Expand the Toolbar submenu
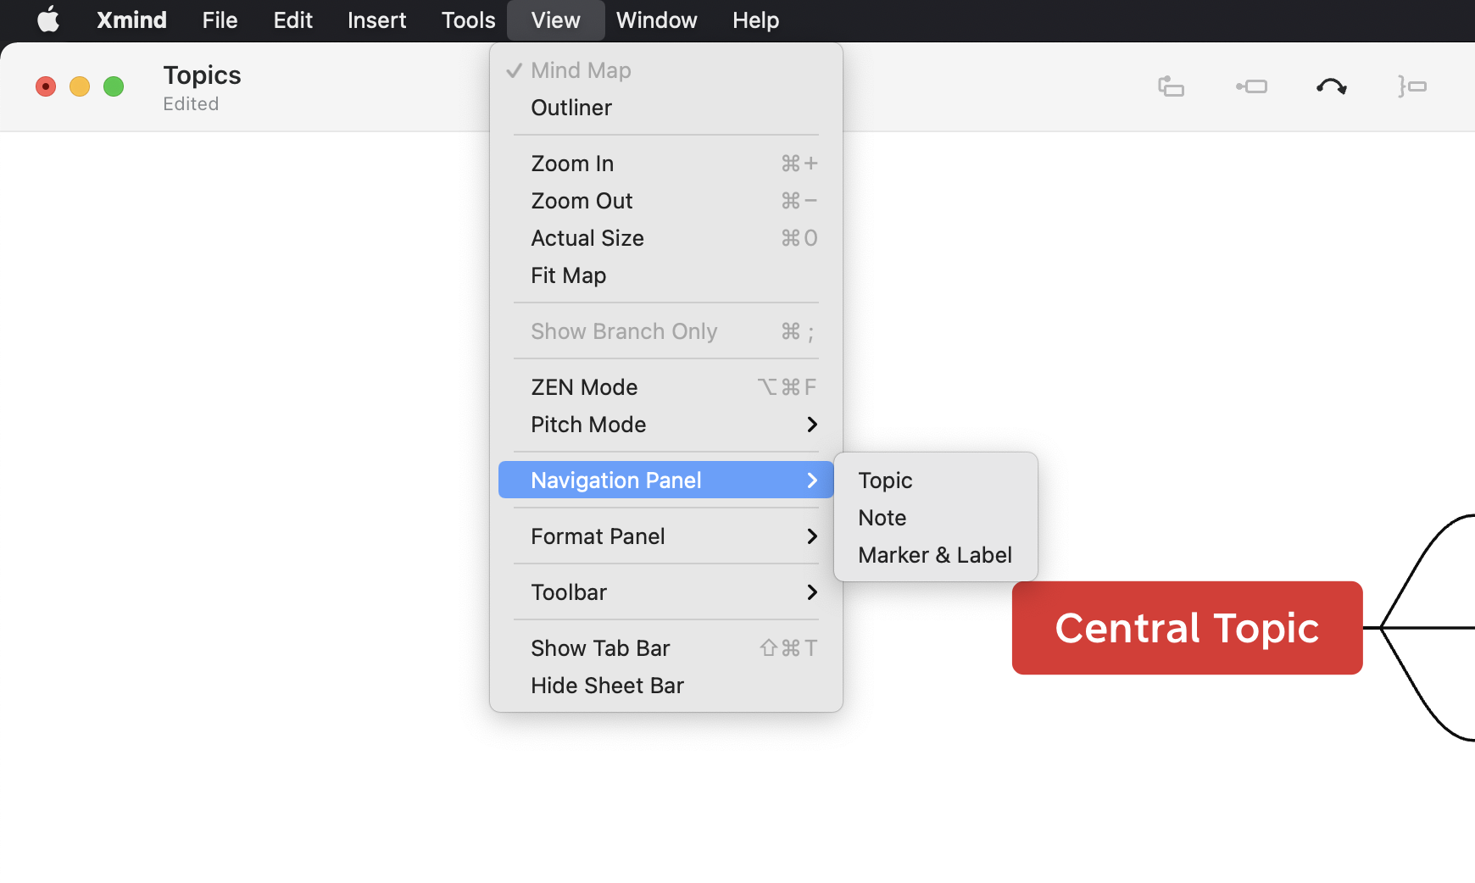1475x883 pixels. click(x=666, y=592)
